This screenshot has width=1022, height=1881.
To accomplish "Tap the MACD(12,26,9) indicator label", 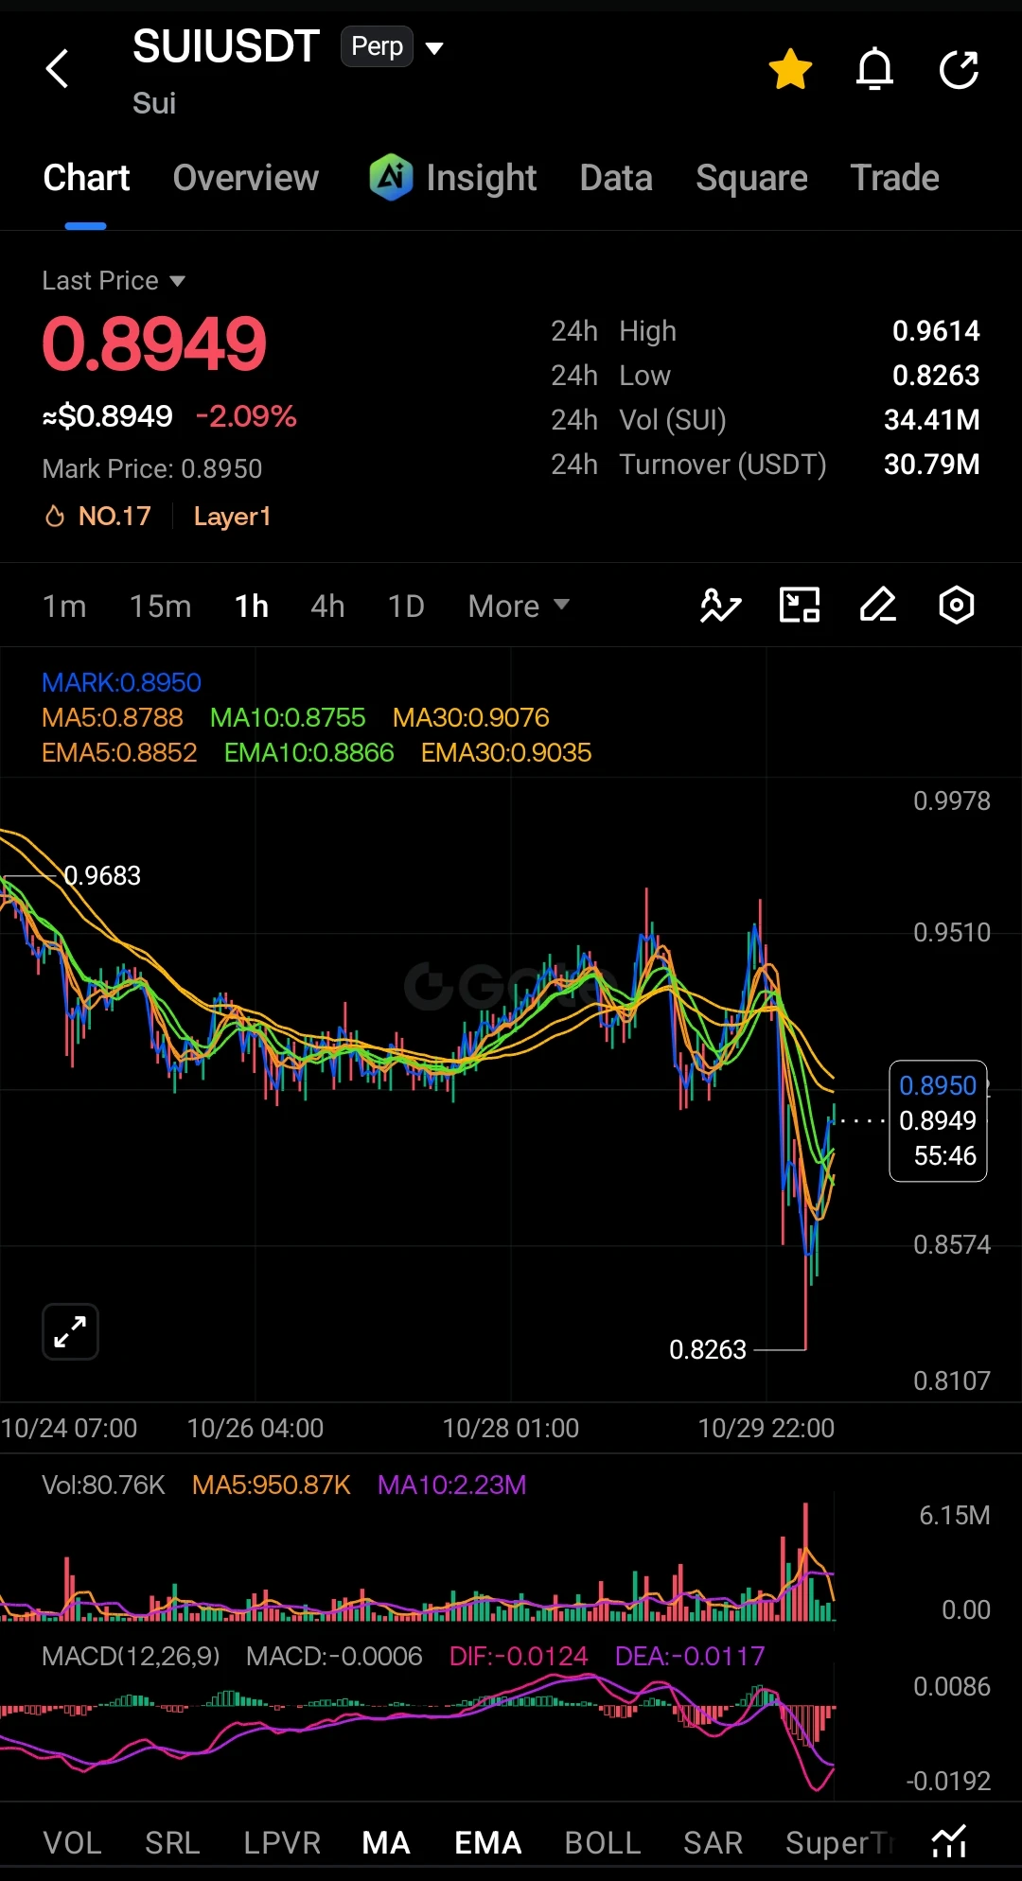I will point(131,1656).
